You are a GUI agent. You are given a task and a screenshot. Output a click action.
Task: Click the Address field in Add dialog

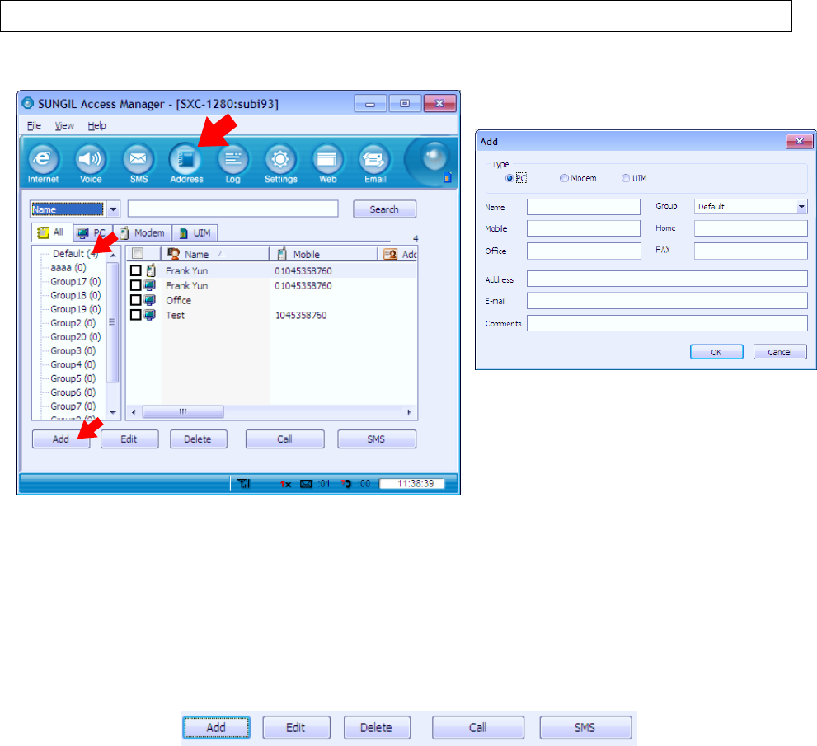point(667,279)
